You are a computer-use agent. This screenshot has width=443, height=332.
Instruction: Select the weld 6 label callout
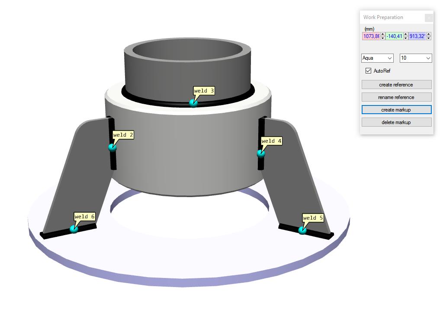pos(84,217)
